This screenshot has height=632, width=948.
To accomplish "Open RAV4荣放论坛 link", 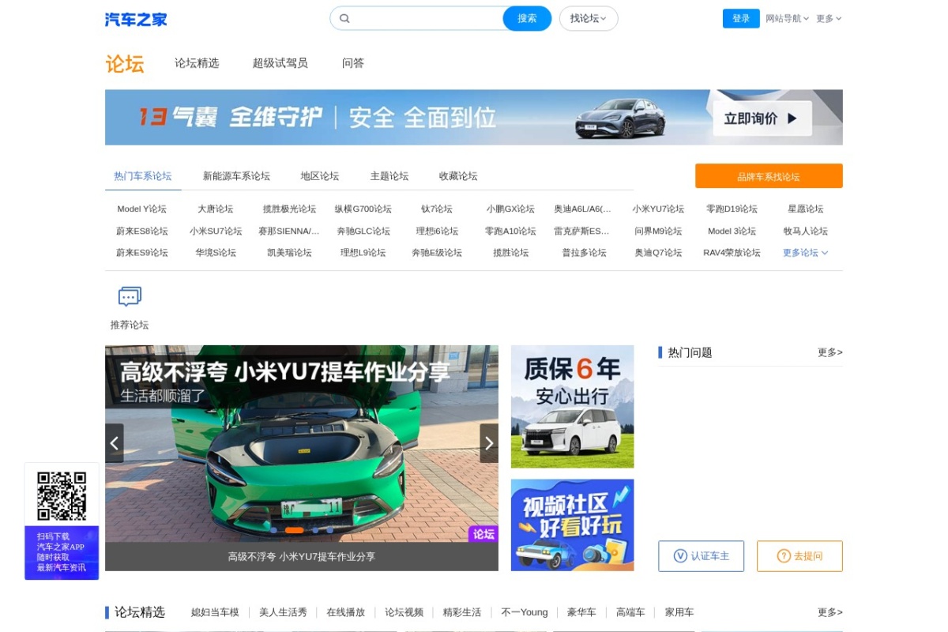I will pos(732,253).
